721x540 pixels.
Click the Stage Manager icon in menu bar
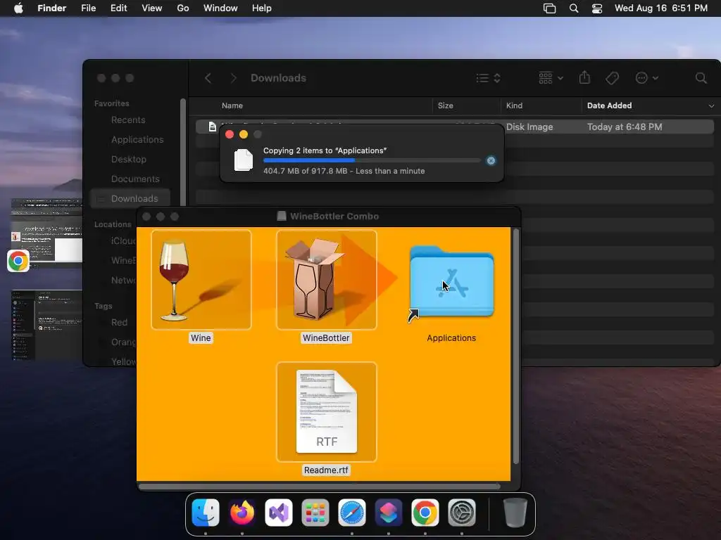point(549,8)
